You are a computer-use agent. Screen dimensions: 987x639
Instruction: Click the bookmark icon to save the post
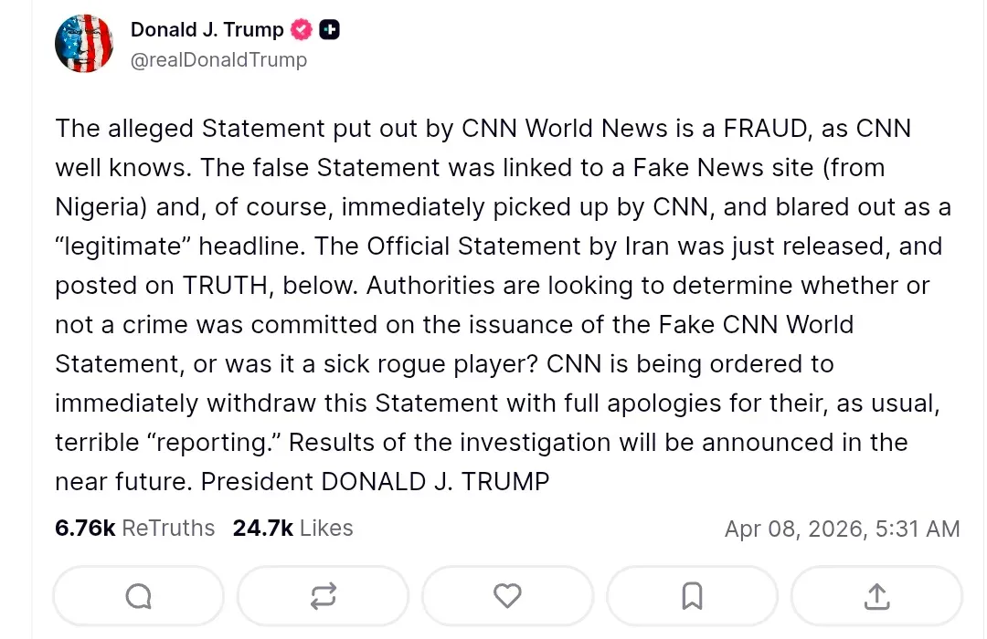[692, 595]
